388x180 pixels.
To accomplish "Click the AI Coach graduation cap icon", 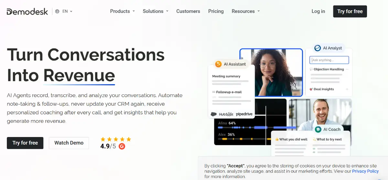I will (318, 129).
